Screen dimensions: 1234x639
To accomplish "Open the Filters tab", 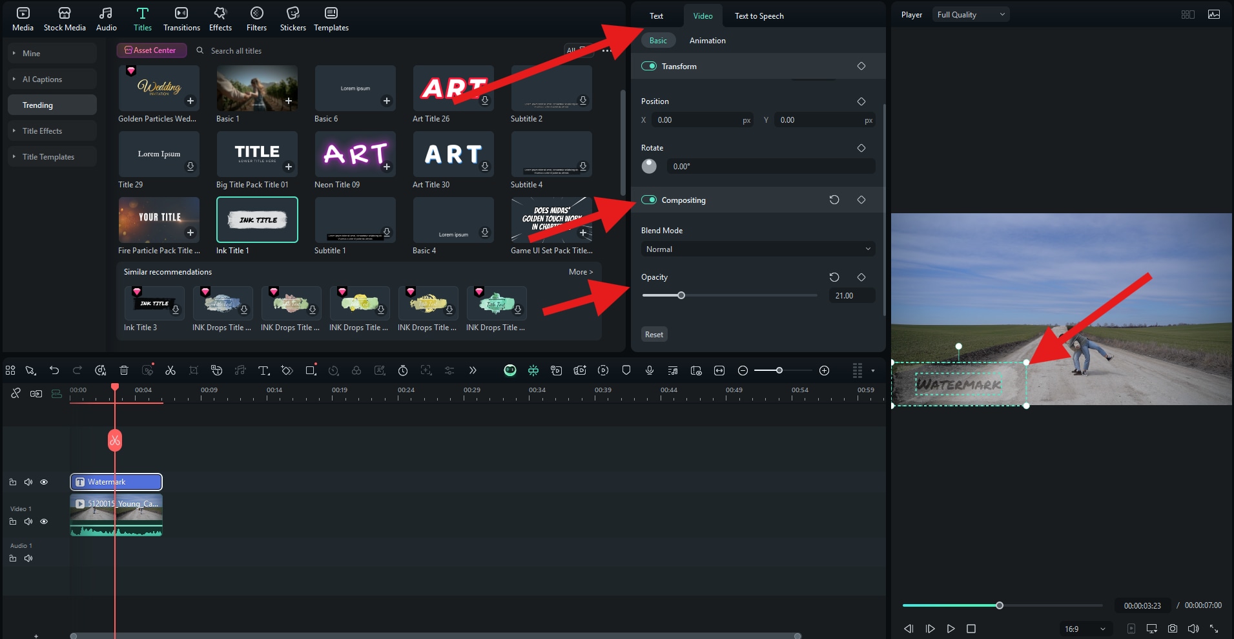I will [256, 19].
